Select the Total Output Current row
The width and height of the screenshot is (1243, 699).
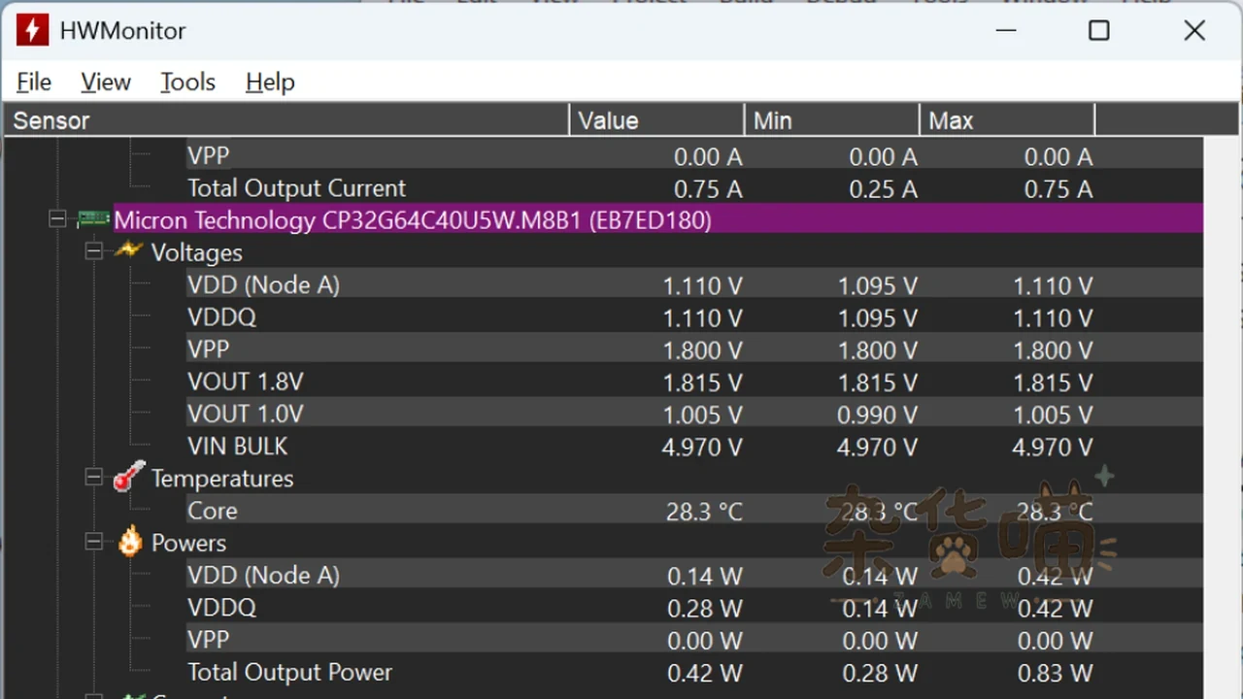[694, 188]
